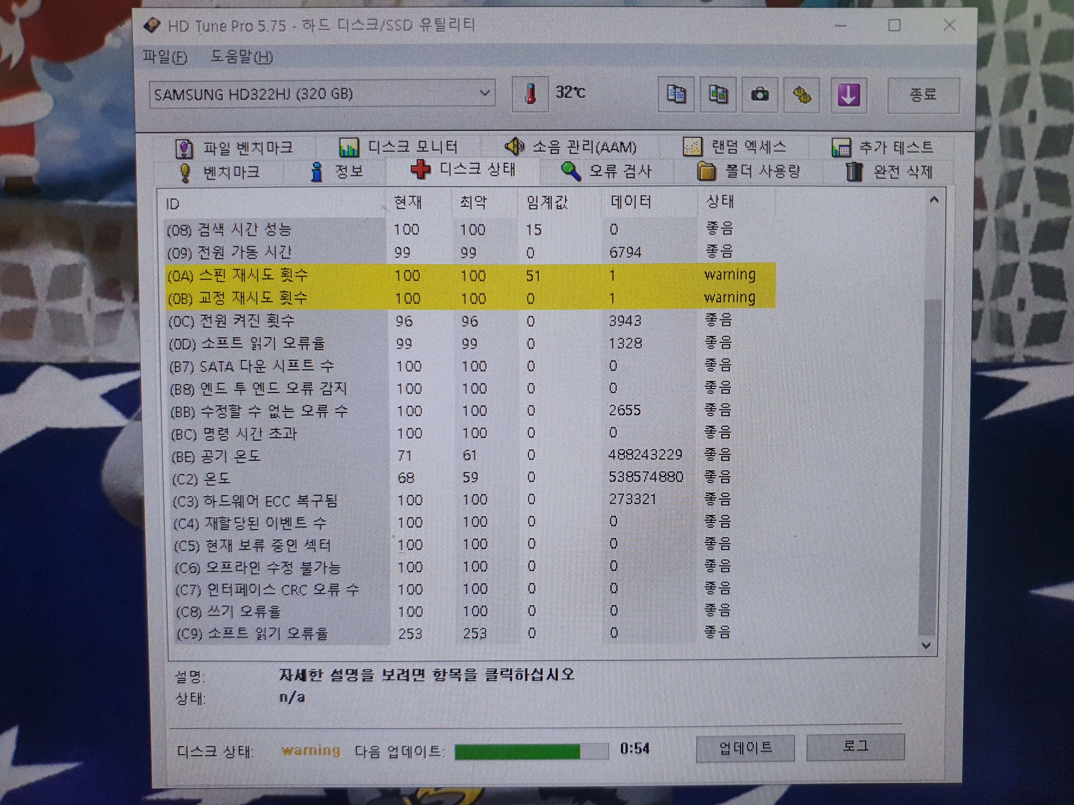The width and height of the screenshot is (1074, 805).
Task: Click the 로그 button
Action: click(856, 746)
